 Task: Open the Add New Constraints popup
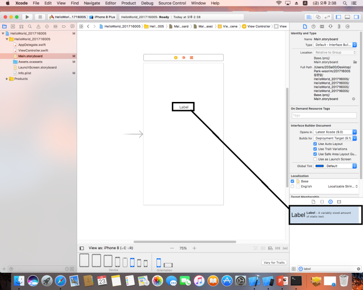(x=278, y=248)
